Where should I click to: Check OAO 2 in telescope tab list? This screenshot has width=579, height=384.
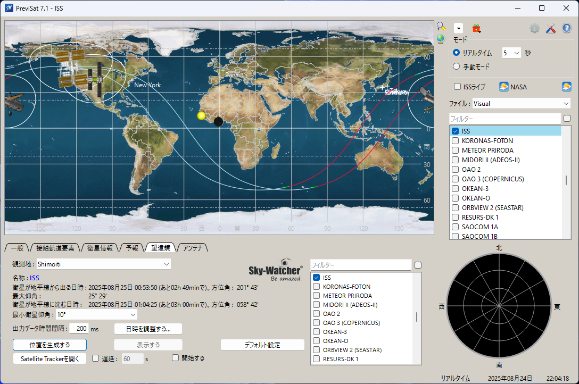(317, 314)
